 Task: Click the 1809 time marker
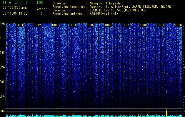pos(161,25)
